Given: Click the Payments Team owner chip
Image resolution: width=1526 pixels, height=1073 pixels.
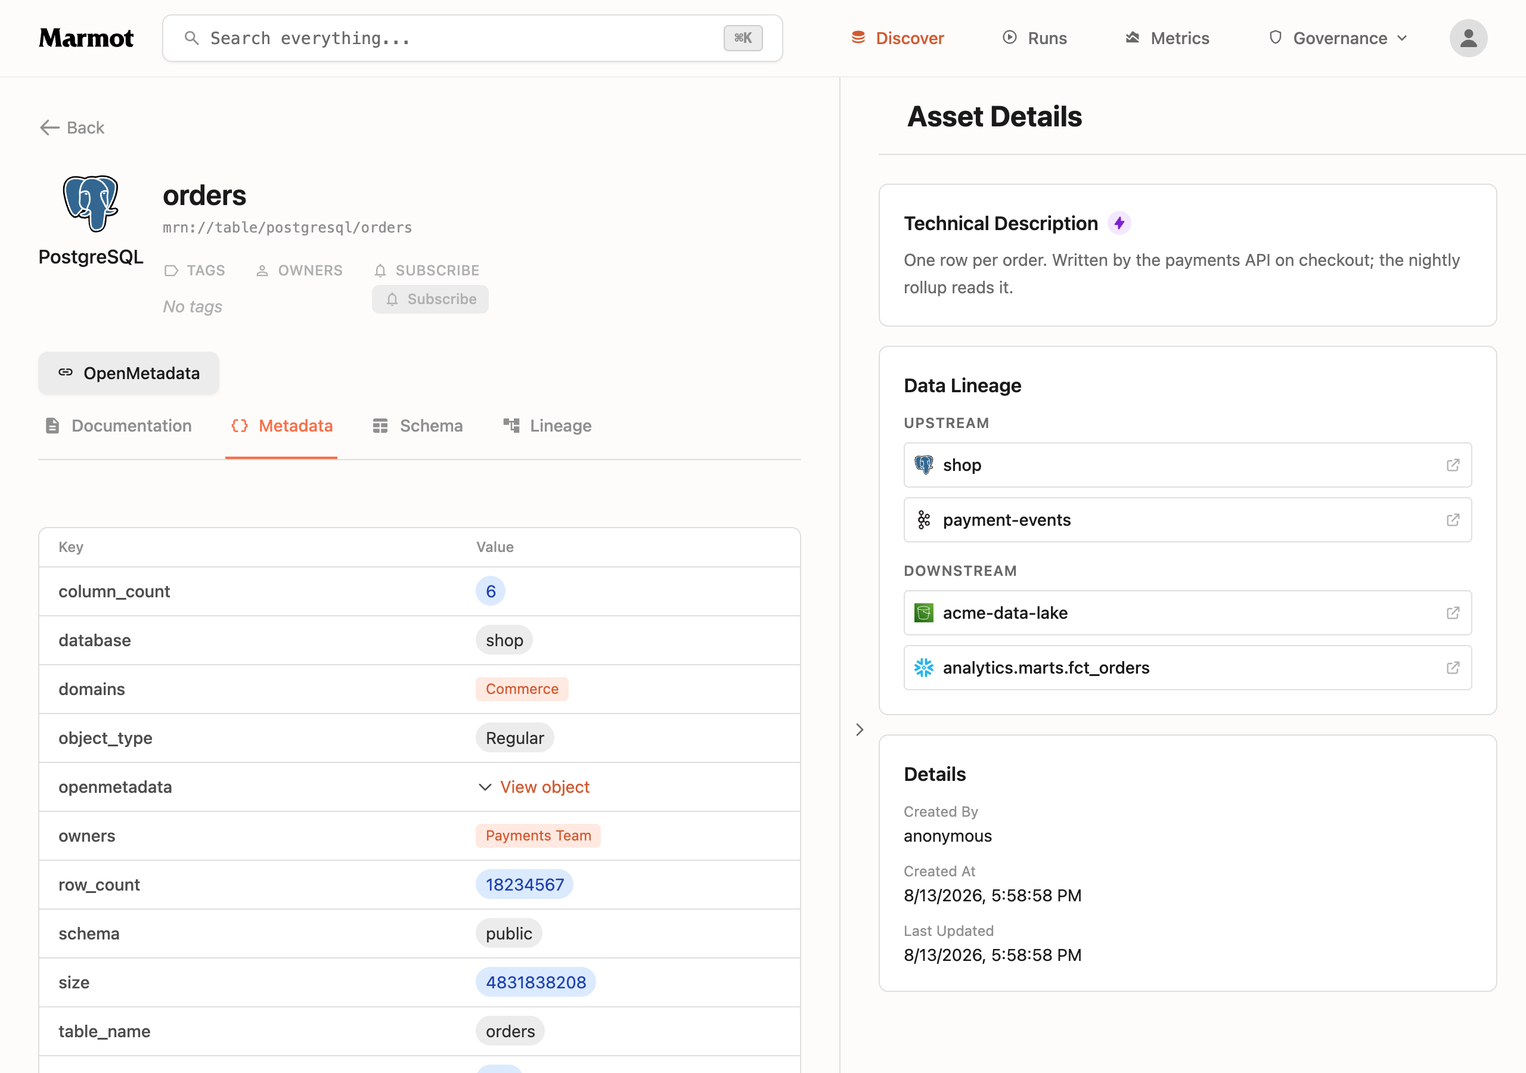Looking at the screenshot, I should point(538,836).
